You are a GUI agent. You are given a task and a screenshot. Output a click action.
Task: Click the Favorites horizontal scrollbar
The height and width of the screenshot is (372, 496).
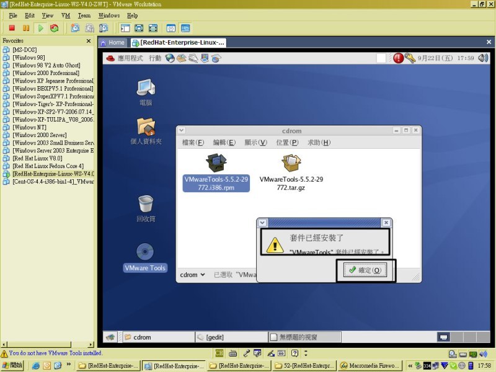(48, 345)
